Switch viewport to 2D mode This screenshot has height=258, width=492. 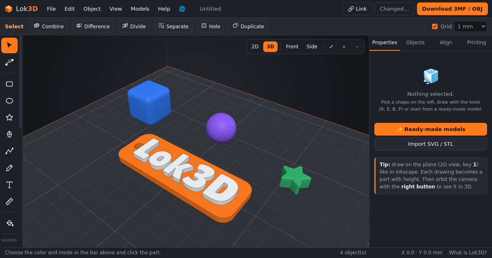click(255, 47)
